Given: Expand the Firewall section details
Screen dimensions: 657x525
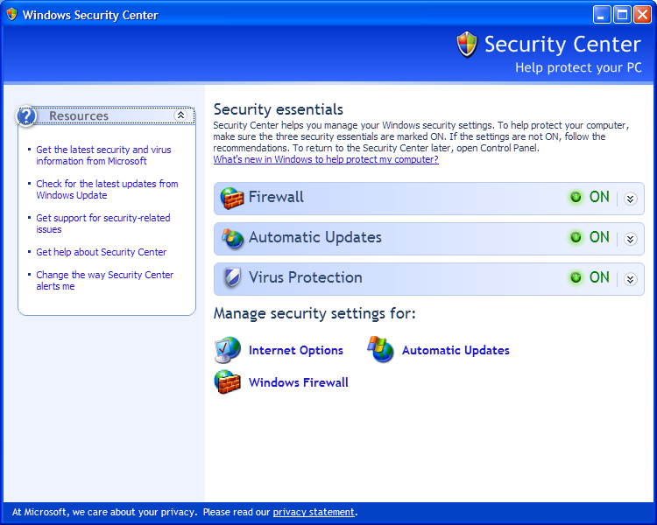Looking at the screenshot, I should 630,199.
